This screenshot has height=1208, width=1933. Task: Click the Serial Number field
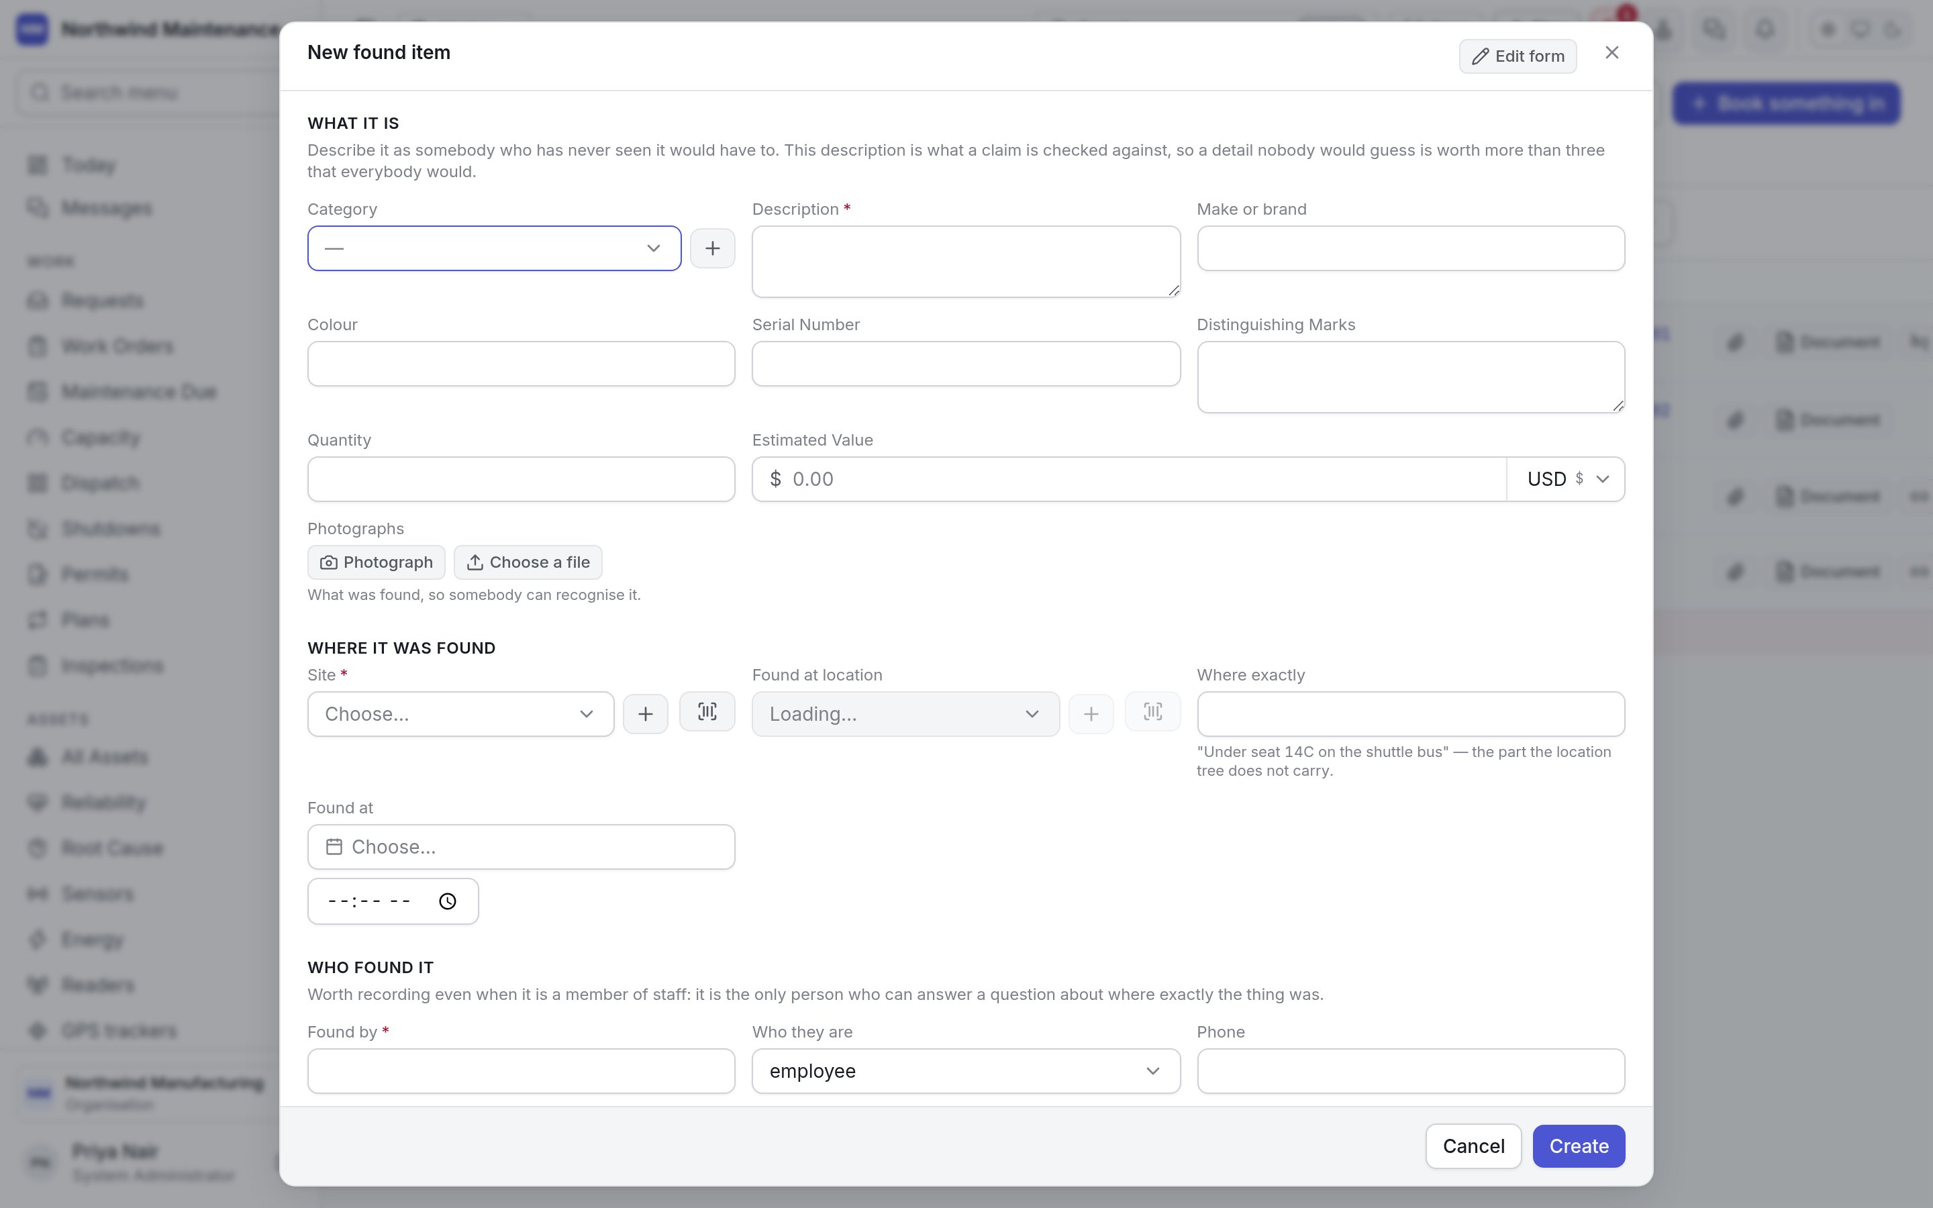pyautogui.click(x=966, y=364)
